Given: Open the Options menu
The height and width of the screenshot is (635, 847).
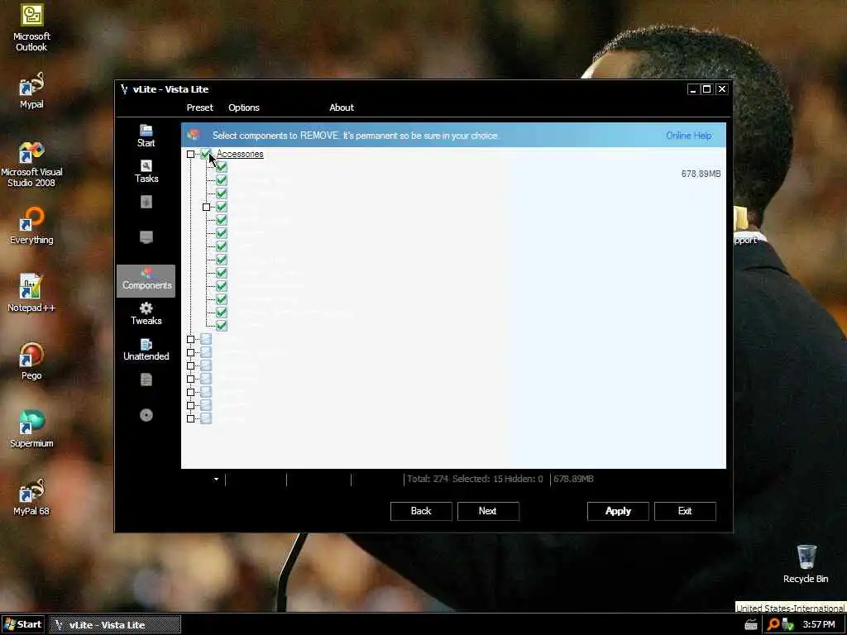Looking at the screenshot, I should click(244, 107).
